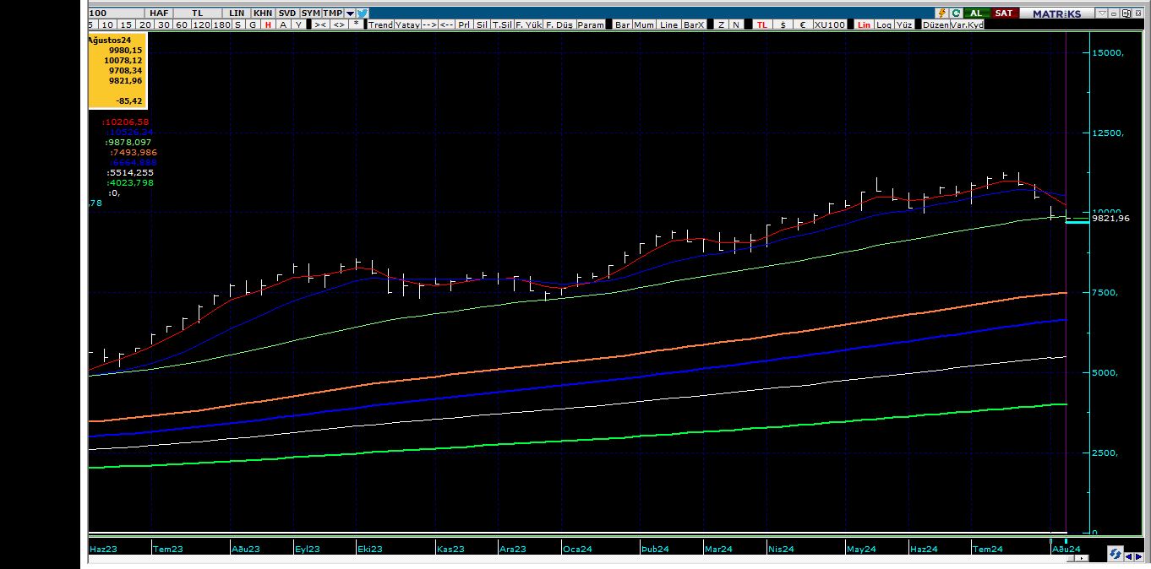Switch to BarX chart type
The height and width of the screenshot is (569, 1151).
point(694,25)
